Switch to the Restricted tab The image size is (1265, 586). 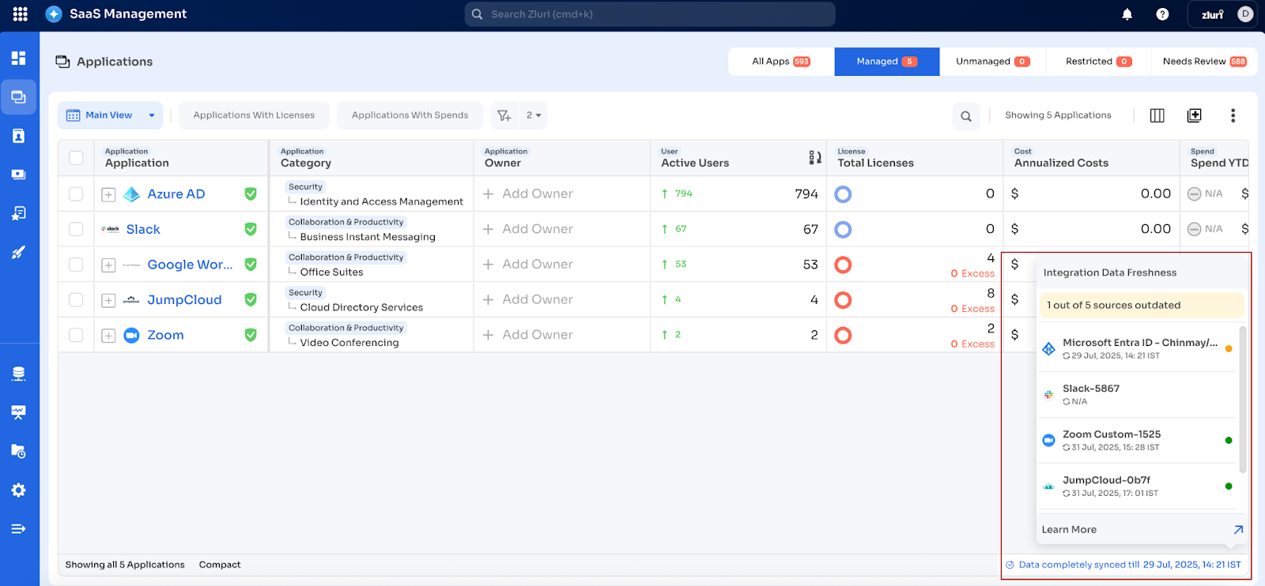[1098, 62]
